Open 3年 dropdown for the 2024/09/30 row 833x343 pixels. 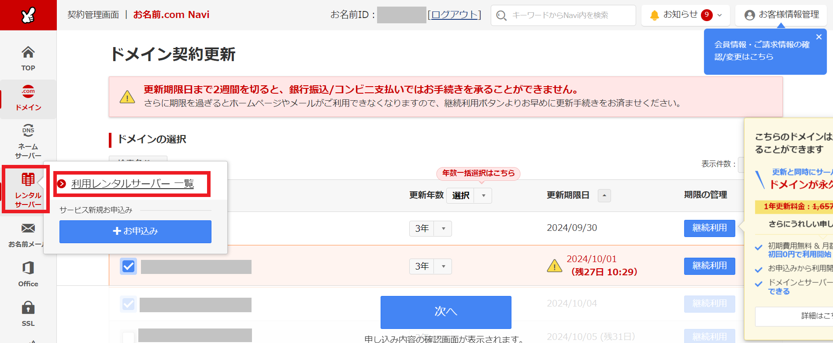tap(430, 228)
